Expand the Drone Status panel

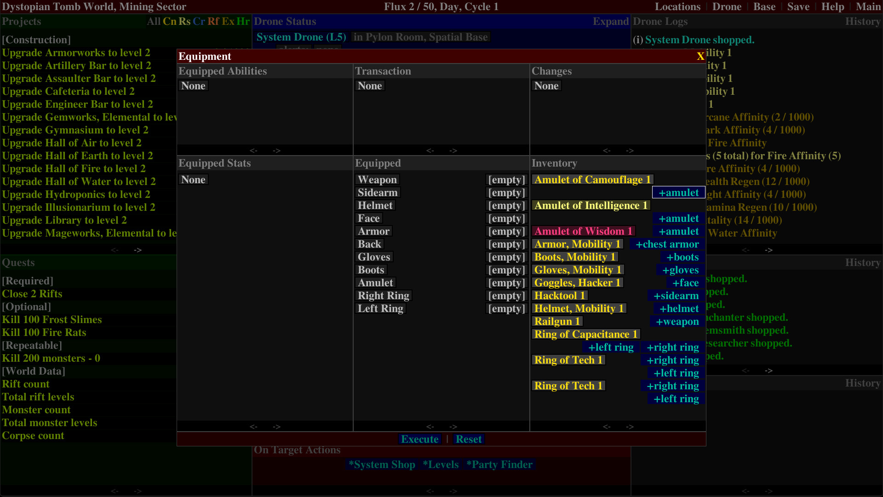tap(611, 21)
